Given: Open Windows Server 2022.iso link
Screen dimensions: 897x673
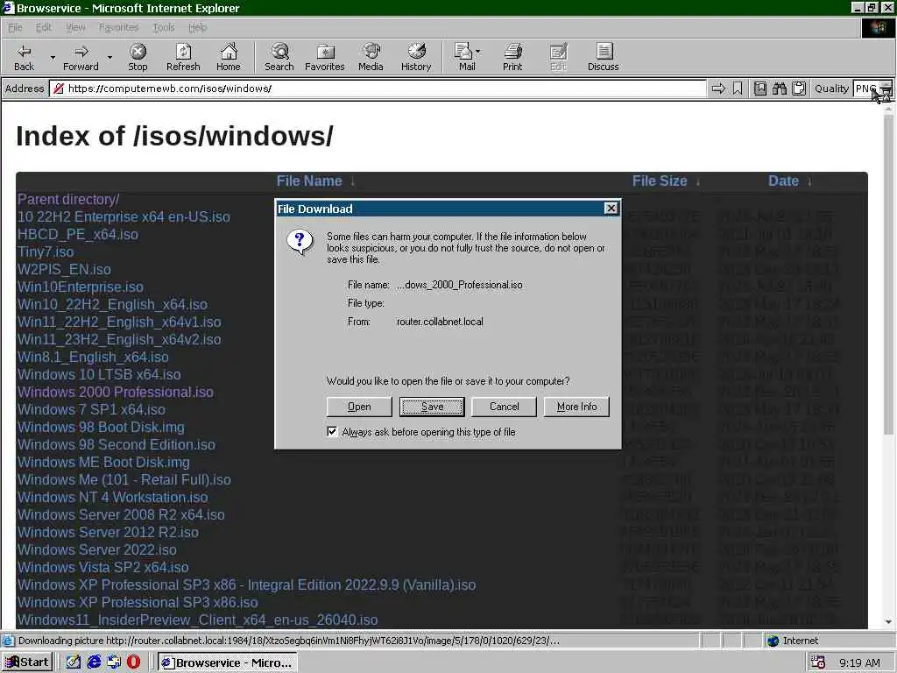Looking at the screenshot, I should click(x=96, y=550).
